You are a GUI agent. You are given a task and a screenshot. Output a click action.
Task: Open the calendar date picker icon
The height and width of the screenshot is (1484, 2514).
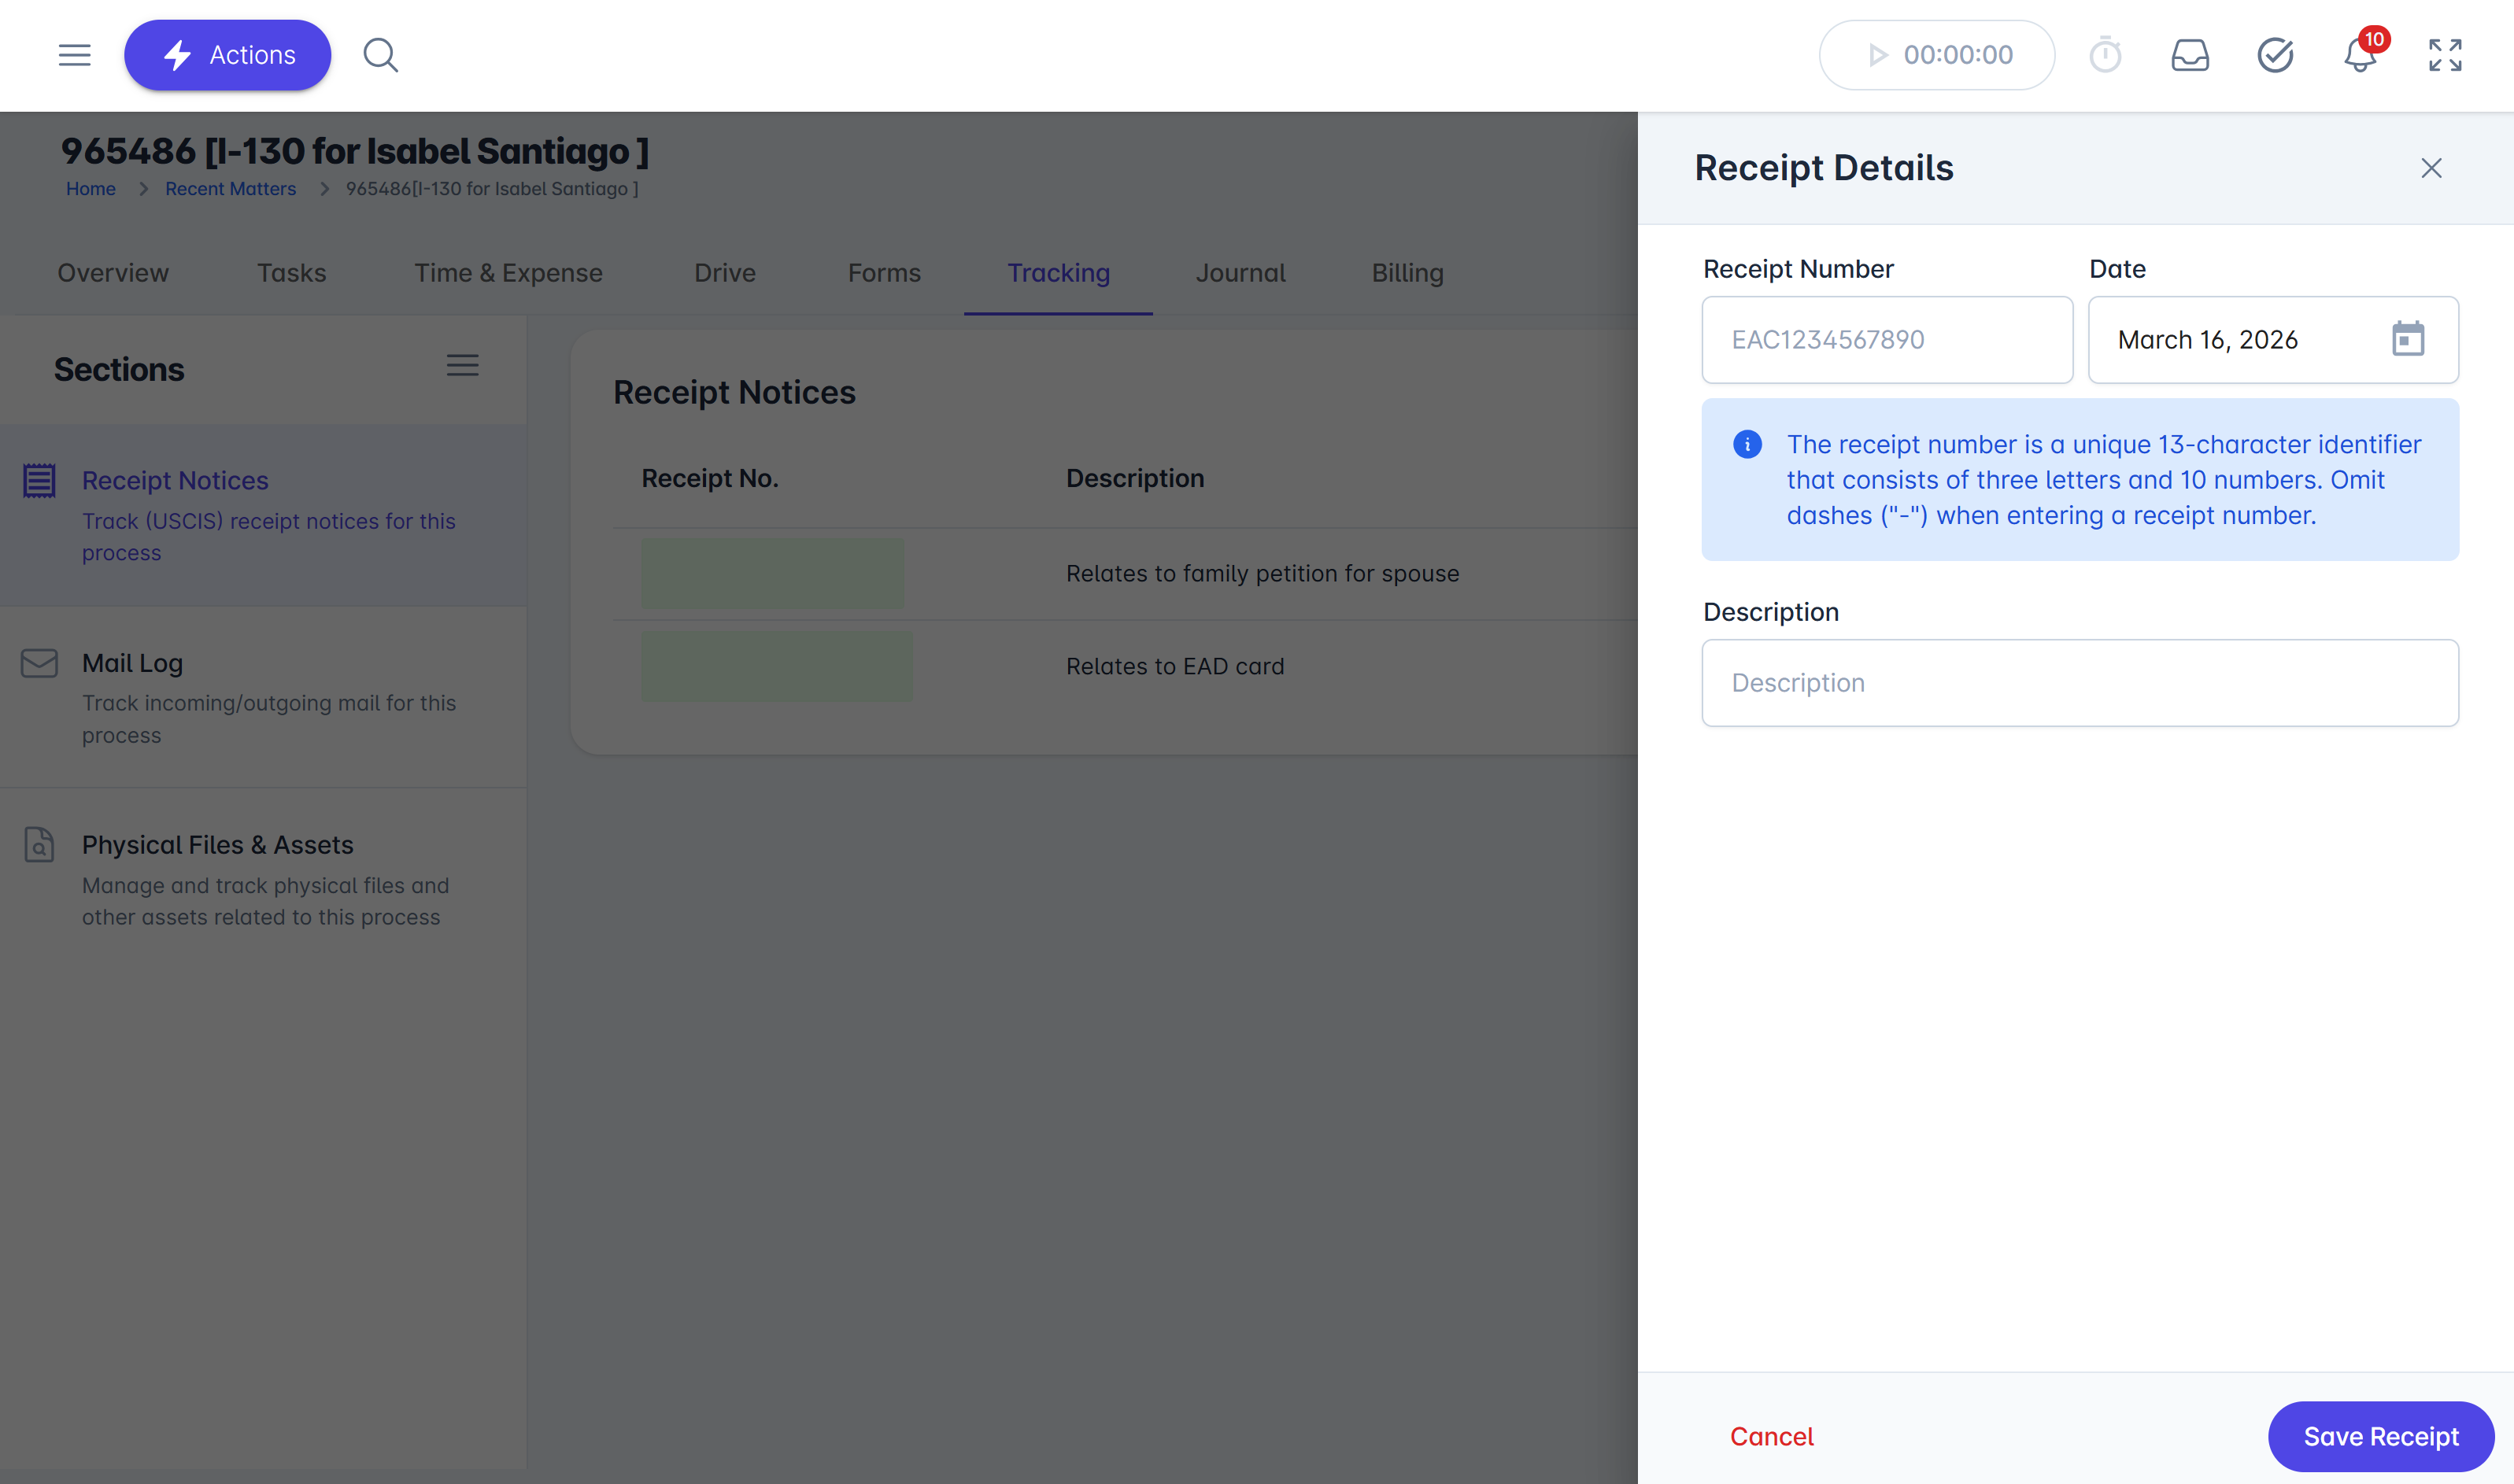[2407, 339]
